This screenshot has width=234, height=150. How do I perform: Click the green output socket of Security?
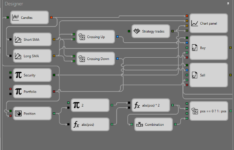[54, 75]
